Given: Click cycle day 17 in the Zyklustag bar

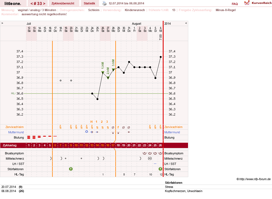Looking at the screenshot, I should coord(113,145).
